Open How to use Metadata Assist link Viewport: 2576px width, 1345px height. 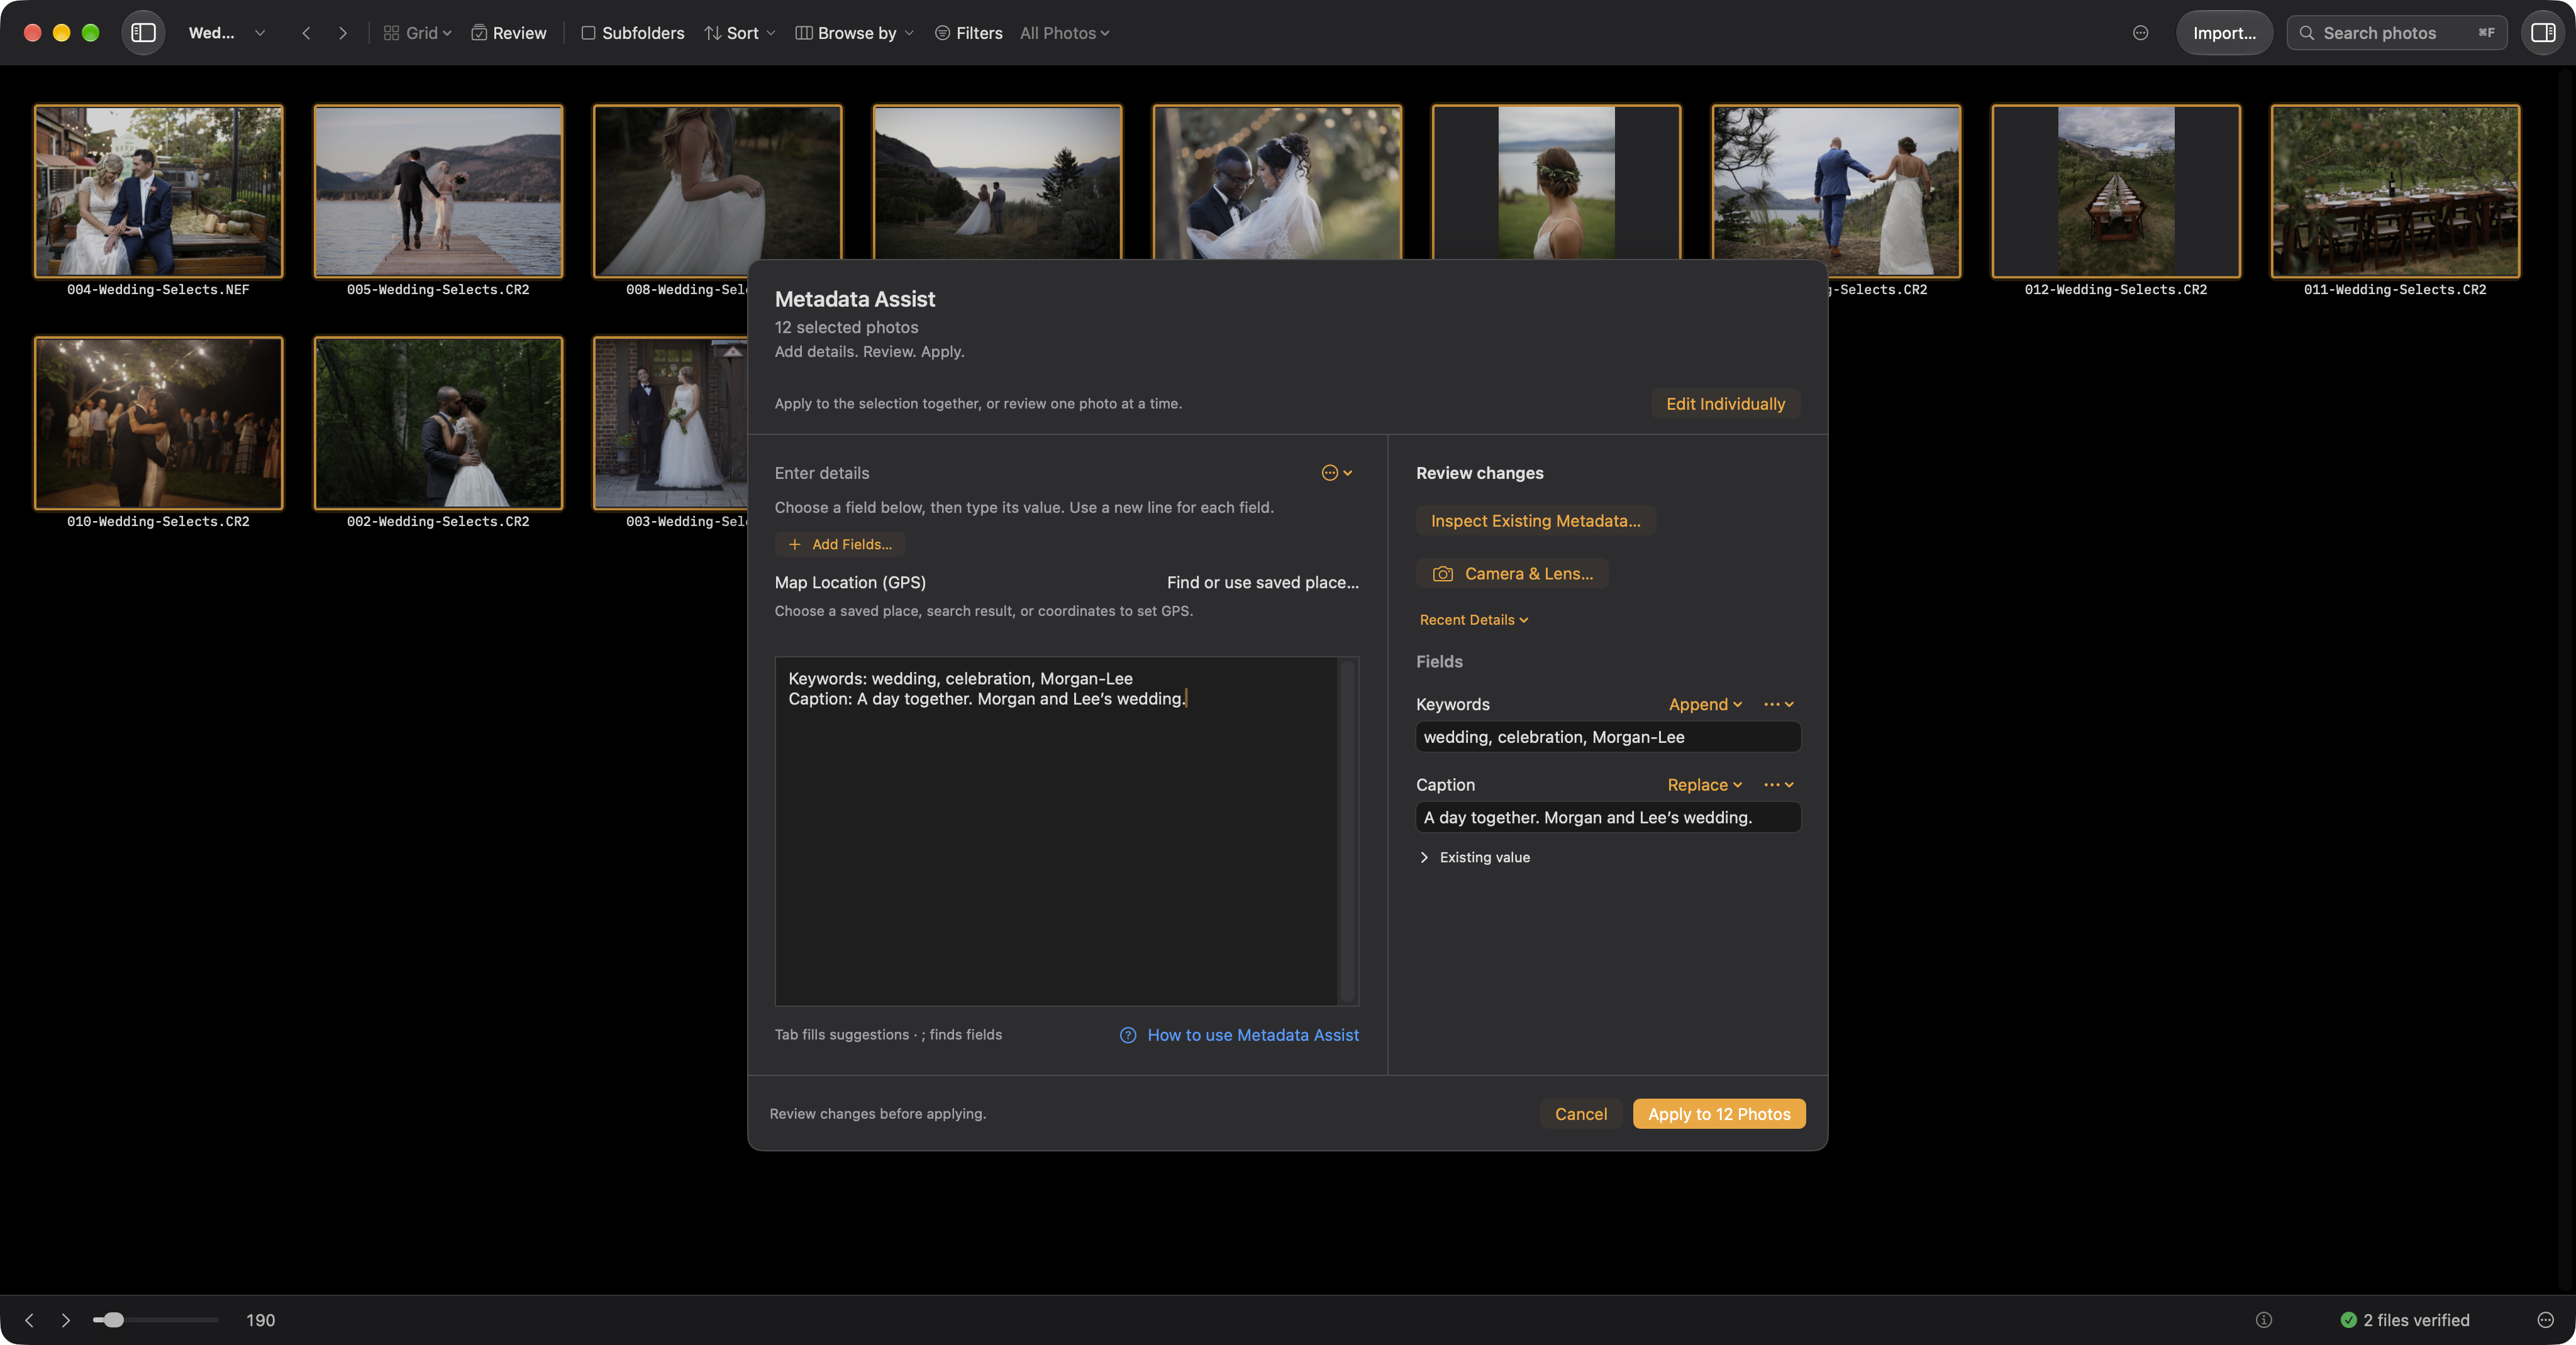coord(1252,1035)
